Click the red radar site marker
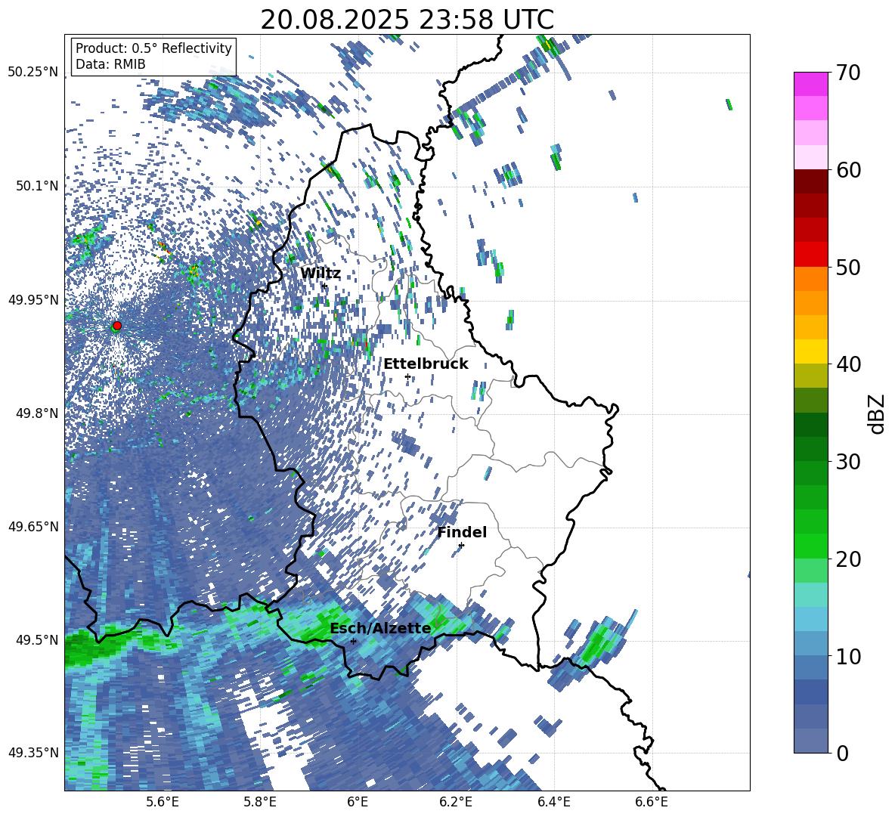The width and height of the screenshot is (895, 817). coord(117,325)
